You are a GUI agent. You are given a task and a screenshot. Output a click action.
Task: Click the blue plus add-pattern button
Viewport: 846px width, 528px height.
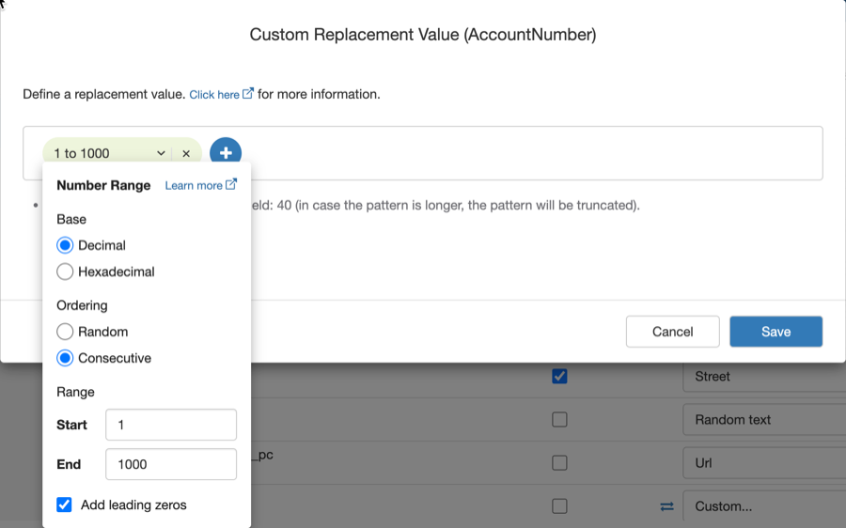(226, 152)
